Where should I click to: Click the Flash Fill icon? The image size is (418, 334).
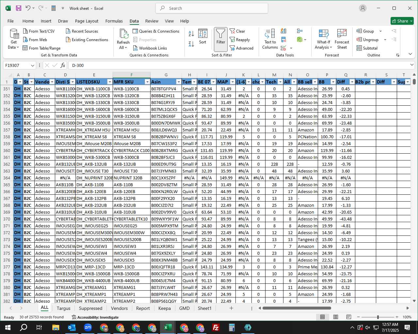(283, 31)
